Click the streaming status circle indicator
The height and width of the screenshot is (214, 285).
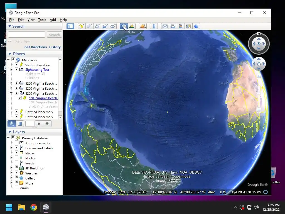(x=266, y=192)
